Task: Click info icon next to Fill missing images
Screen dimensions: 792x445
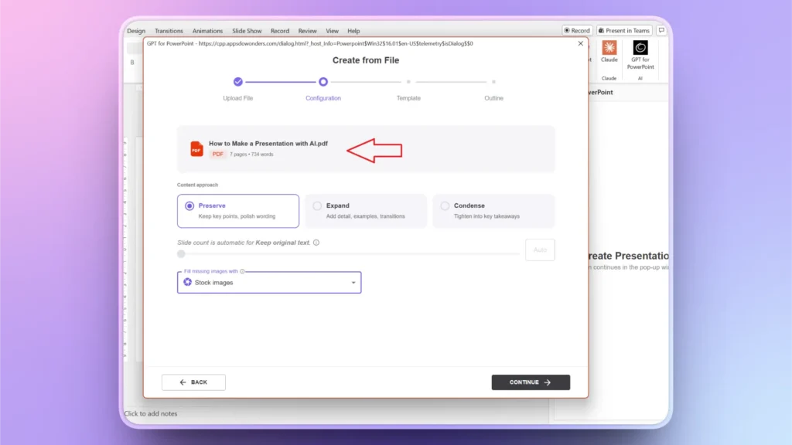Action: (242, 271)
